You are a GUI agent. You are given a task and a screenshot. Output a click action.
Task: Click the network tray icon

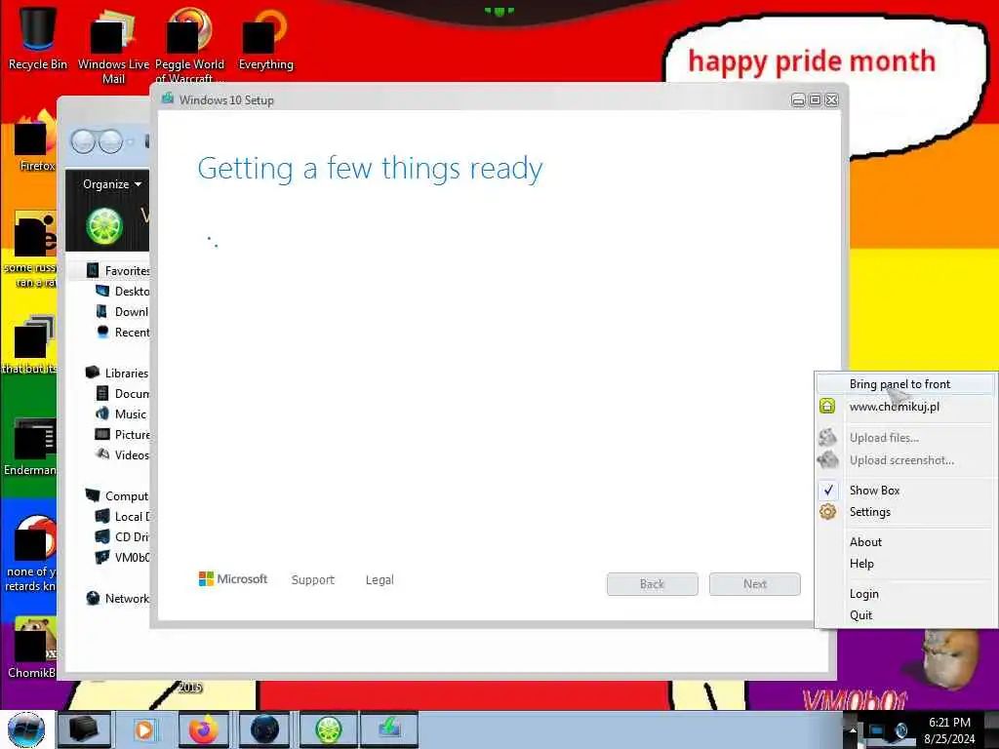pos(877,729)
